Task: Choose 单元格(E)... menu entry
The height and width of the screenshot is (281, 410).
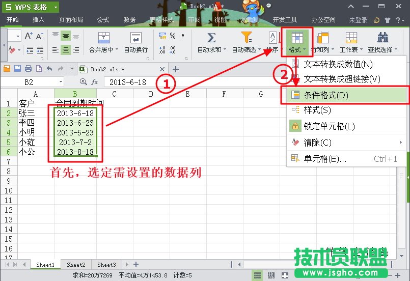Action: pyautogui.click(x=346, y=159)
